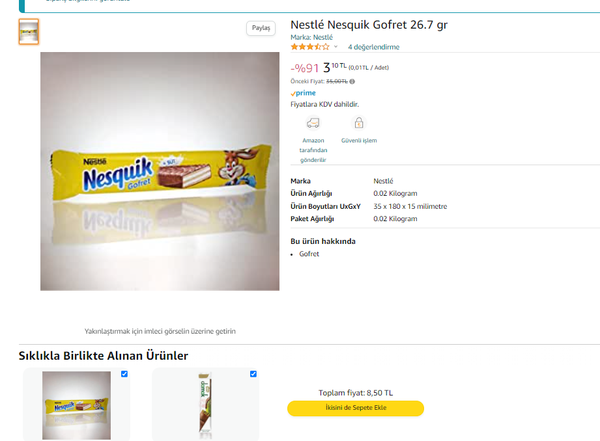Click the large Nesquik Gofret product image

(160, 171)
